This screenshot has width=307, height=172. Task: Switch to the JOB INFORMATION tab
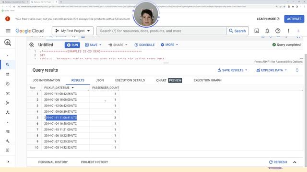pyautogui.click(x=46, y=80)
